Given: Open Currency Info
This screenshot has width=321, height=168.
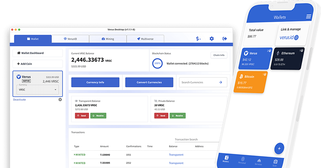Looking at the screenshot, I should [95, 82].
